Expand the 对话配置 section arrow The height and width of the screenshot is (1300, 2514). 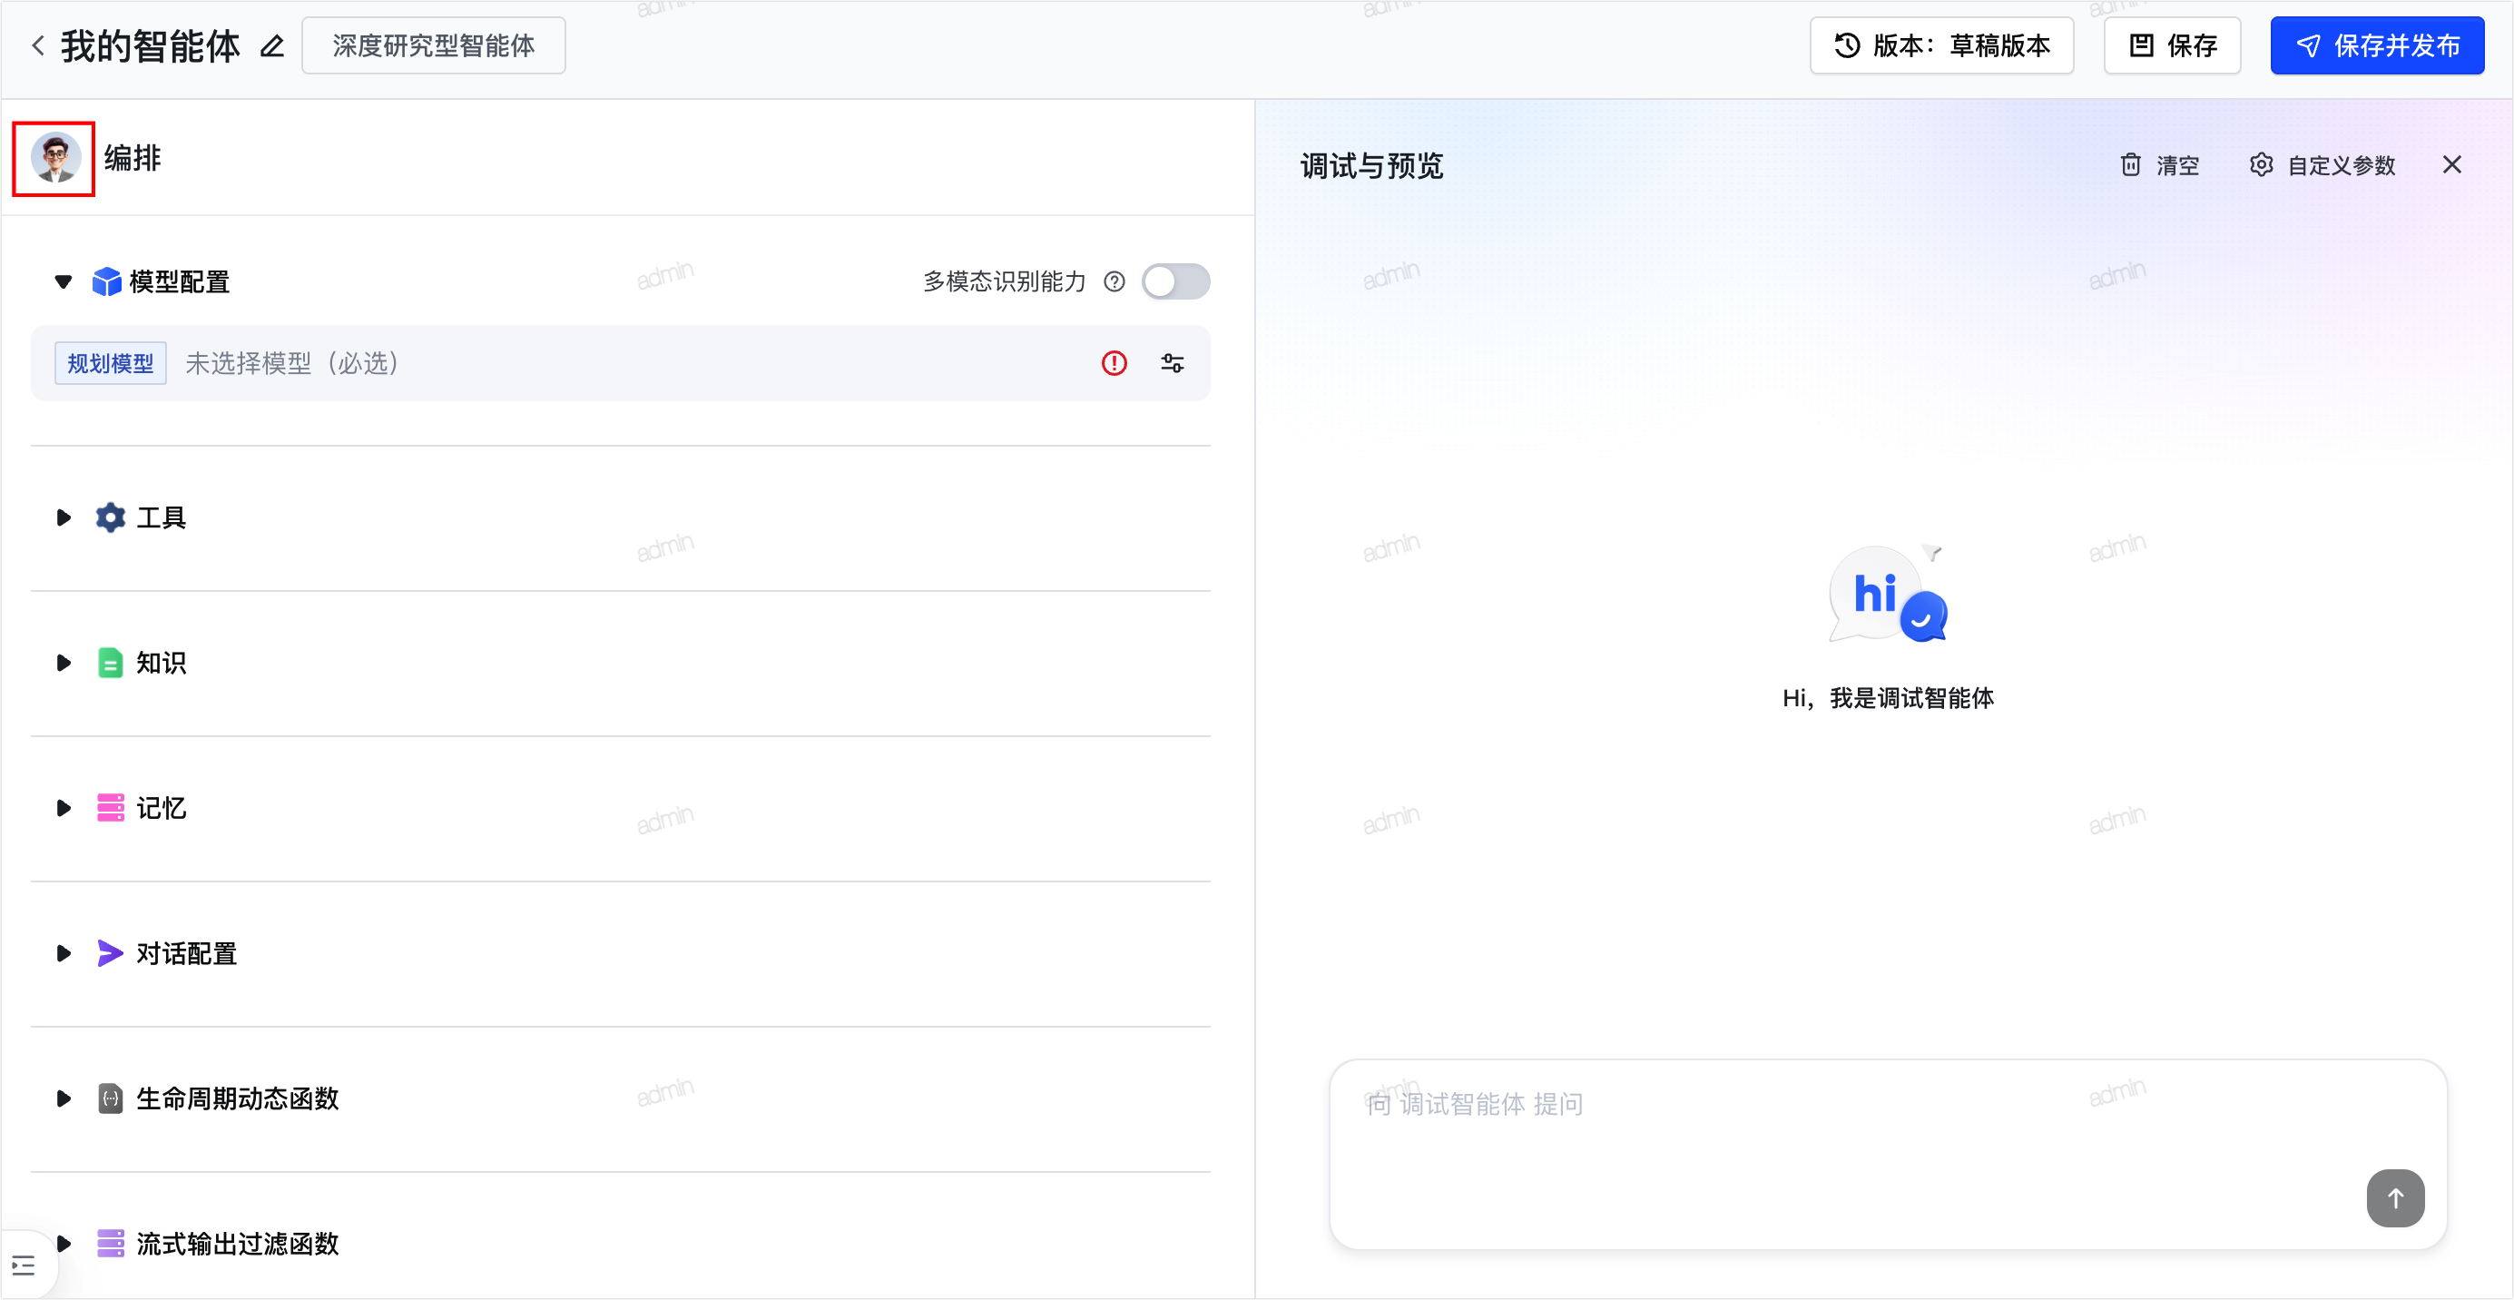click(64, 953)
